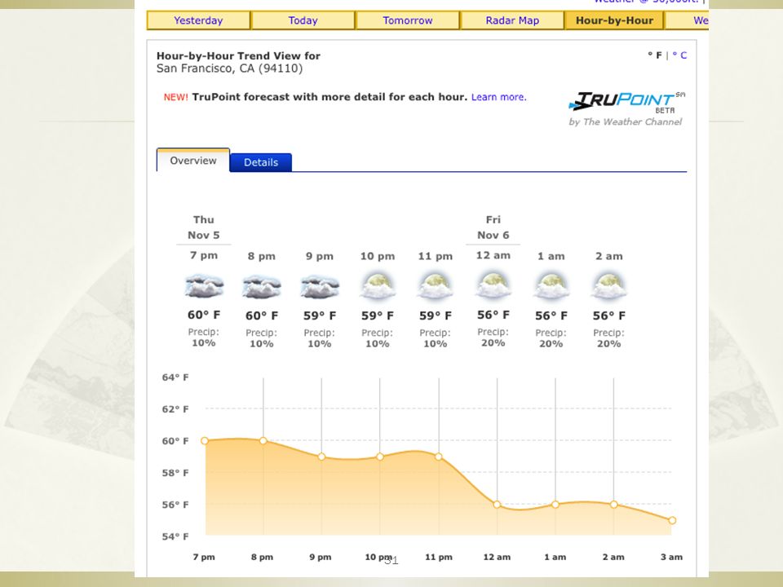
Task: Click the 8 pm cloudy weather icon
Action: tap(262, 287)
